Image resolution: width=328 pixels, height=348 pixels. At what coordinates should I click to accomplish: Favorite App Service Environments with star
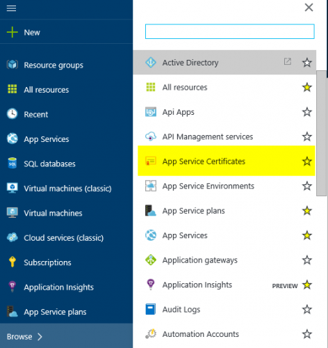pyautogui.click(x=307, y=186)
